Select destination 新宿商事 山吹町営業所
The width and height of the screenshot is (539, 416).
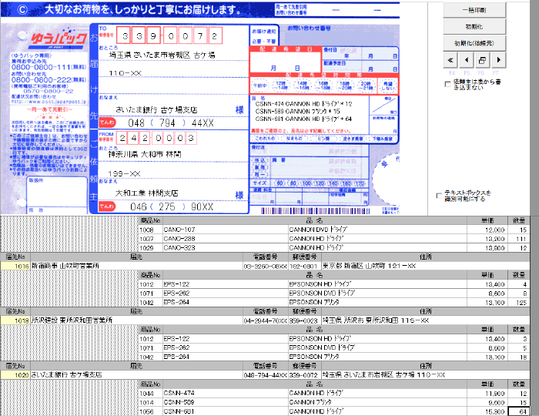coord(136,266)
